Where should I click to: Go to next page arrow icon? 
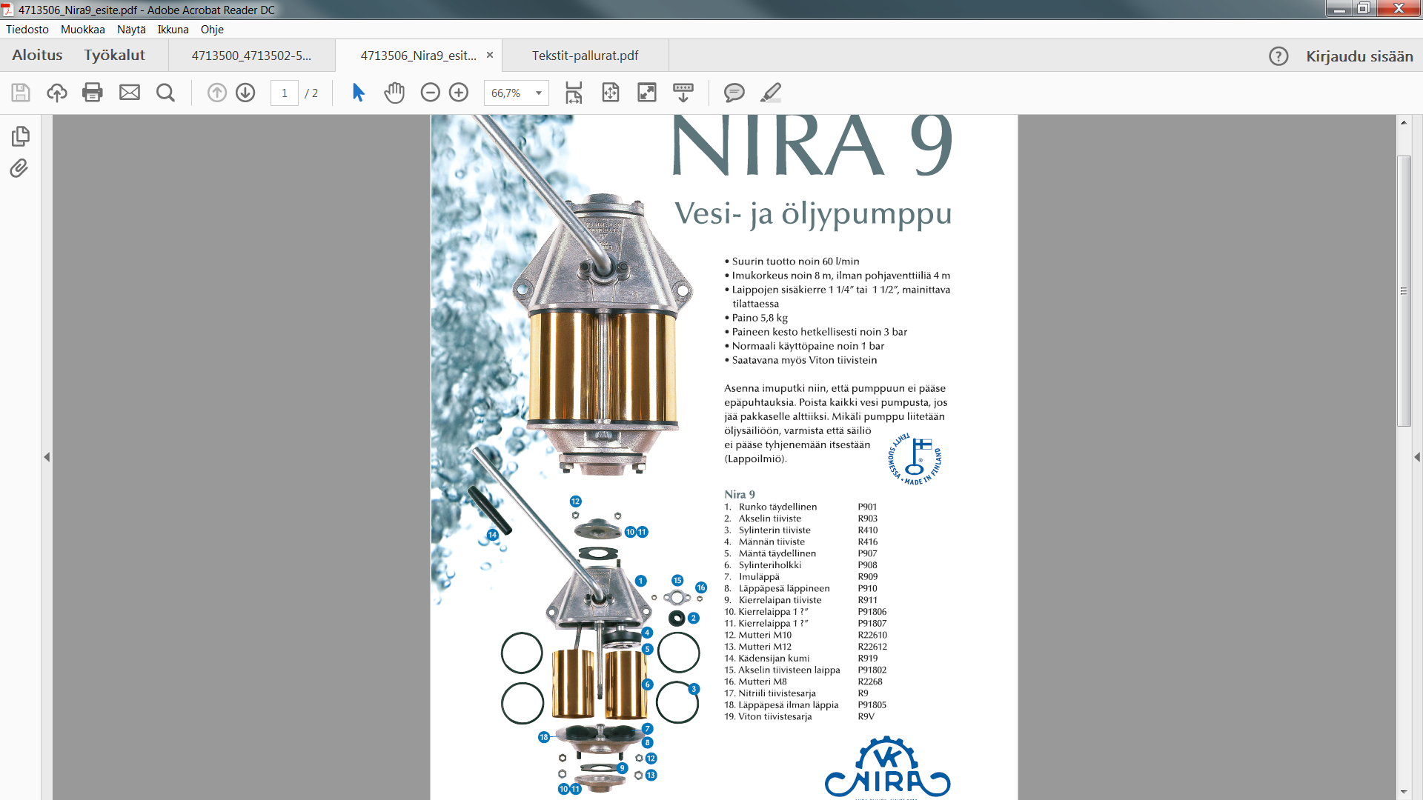(x=245, y=93)
